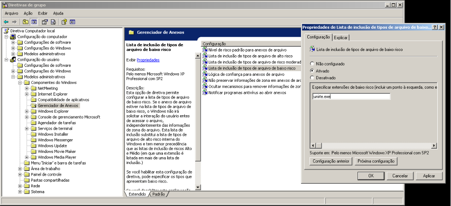Image resolution: width=451 pixels, height=206 pixels.
Task: Select 'Não preservar informações de zona' row
Action: pos(252,81)
